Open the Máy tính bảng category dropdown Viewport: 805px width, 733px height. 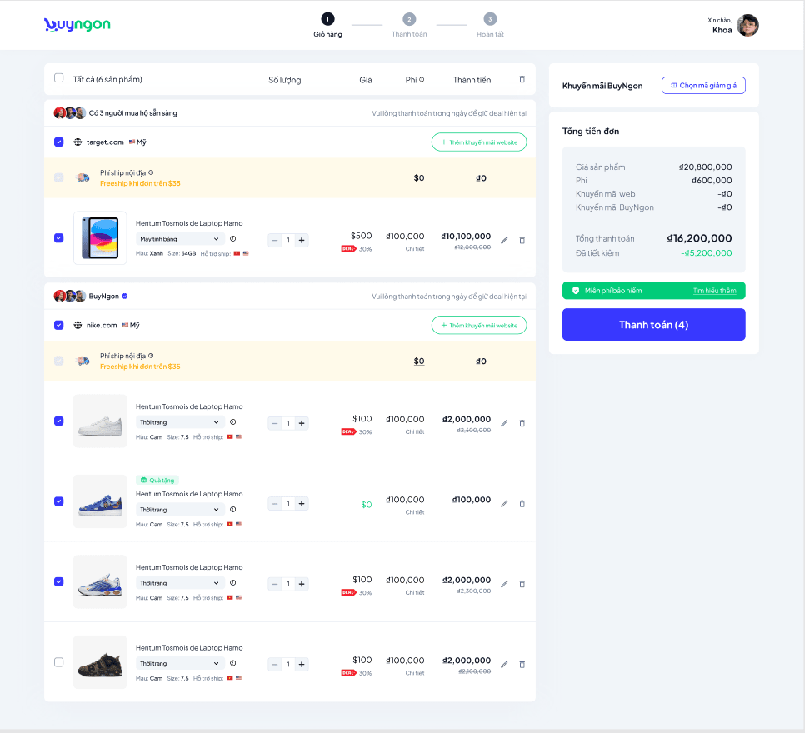click(x=180, y=239)
